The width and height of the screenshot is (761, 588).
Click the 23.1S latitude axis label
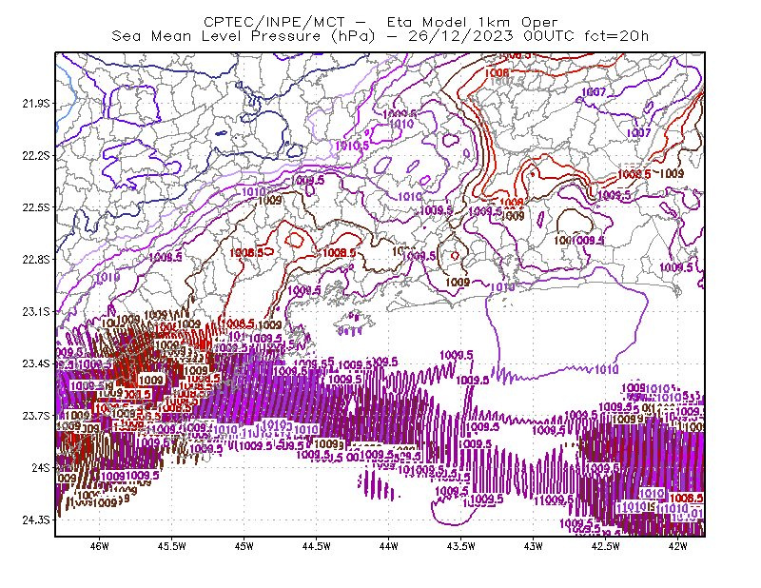click(x=35, y=311)
